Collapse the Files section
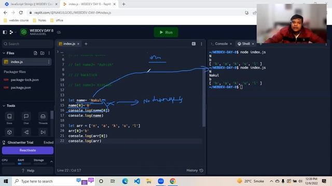The width and height of the screenshot is (332, 186). click(4, 53)
